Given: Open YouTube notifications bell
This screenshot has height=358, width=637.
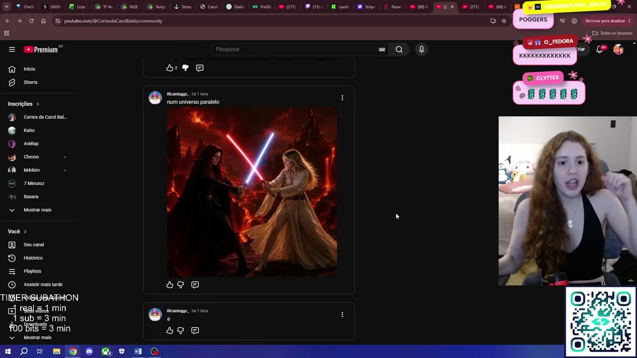Looking at the screenshot, I should click(600, 49).
